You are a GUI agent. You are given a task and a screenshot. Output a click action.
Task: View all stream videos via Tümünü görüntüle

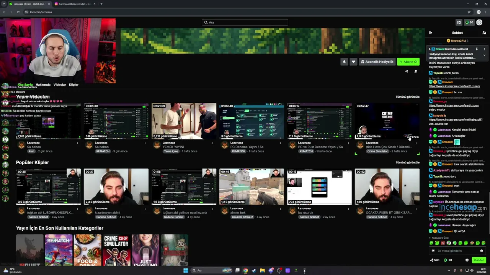coord(408,97)
